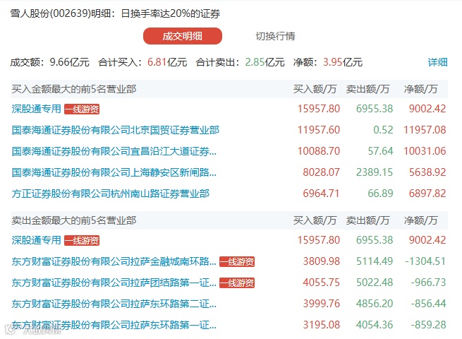This screenshot has height=339, width=462.
Task: Click the net amount -1304.51
Action: [x=425, y=261]
